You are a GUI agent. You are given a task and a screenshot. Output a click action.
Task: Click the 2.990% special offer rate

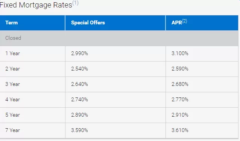pyautogui.click(x=79, y=53)
